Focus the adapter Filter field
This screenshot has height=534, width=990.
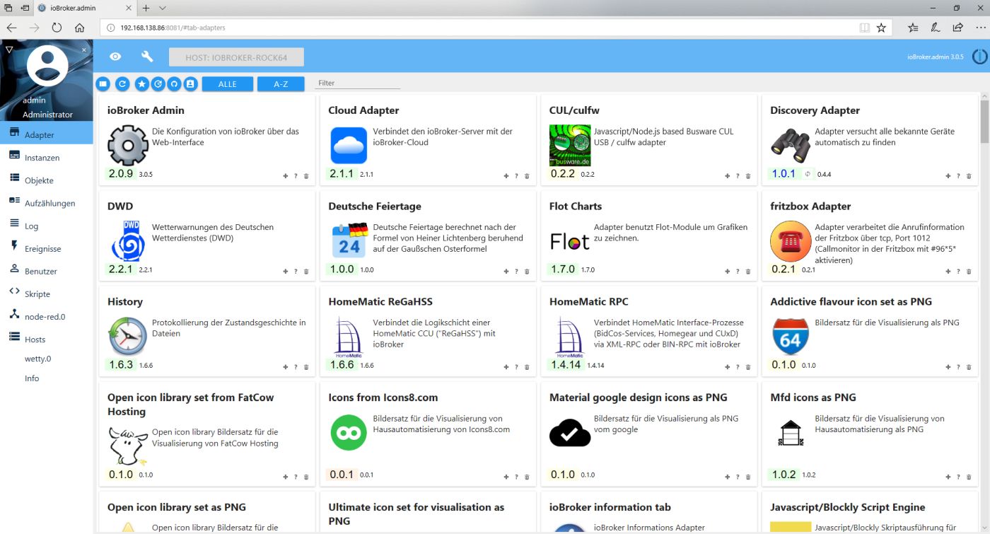click(x=358, y=83)
